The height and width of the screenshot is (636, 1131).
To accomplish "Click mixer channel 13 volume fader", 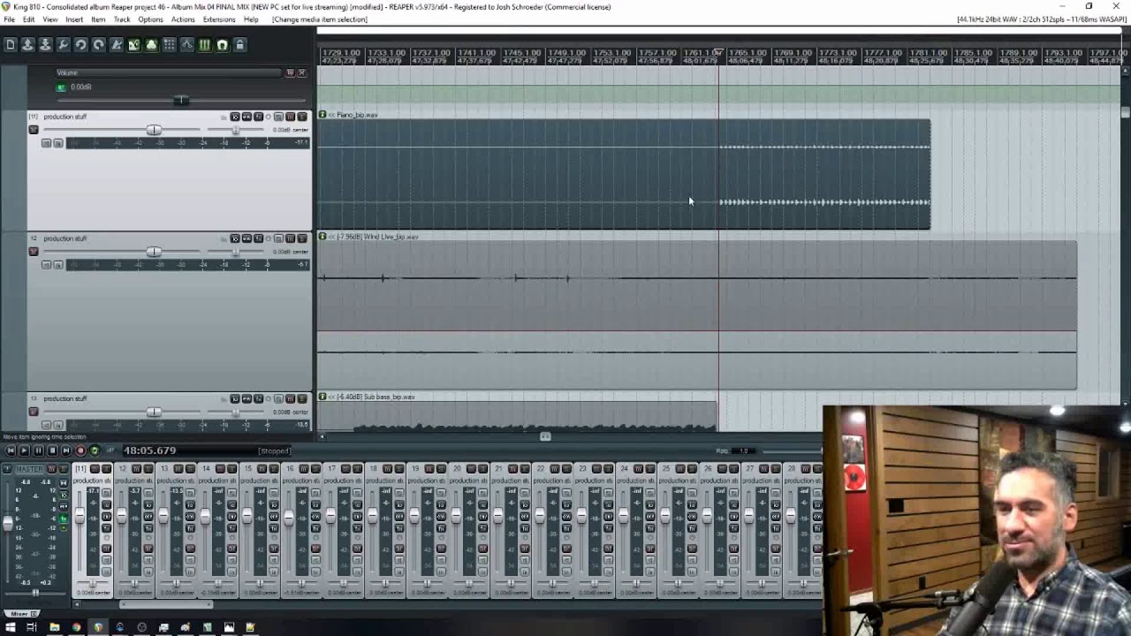I will pyautogui.click(x=163, y=515).
